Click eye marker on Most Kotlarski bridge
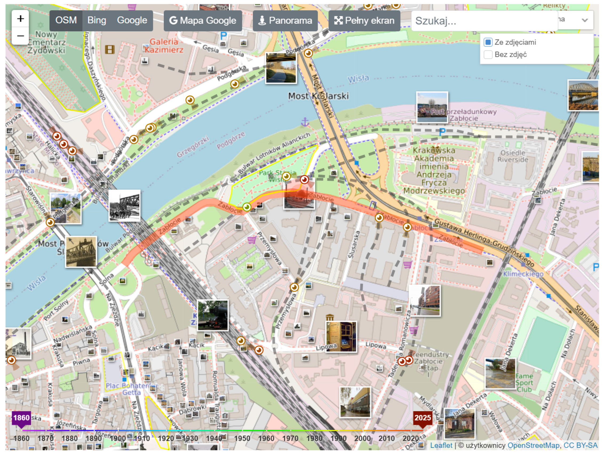 308,53
